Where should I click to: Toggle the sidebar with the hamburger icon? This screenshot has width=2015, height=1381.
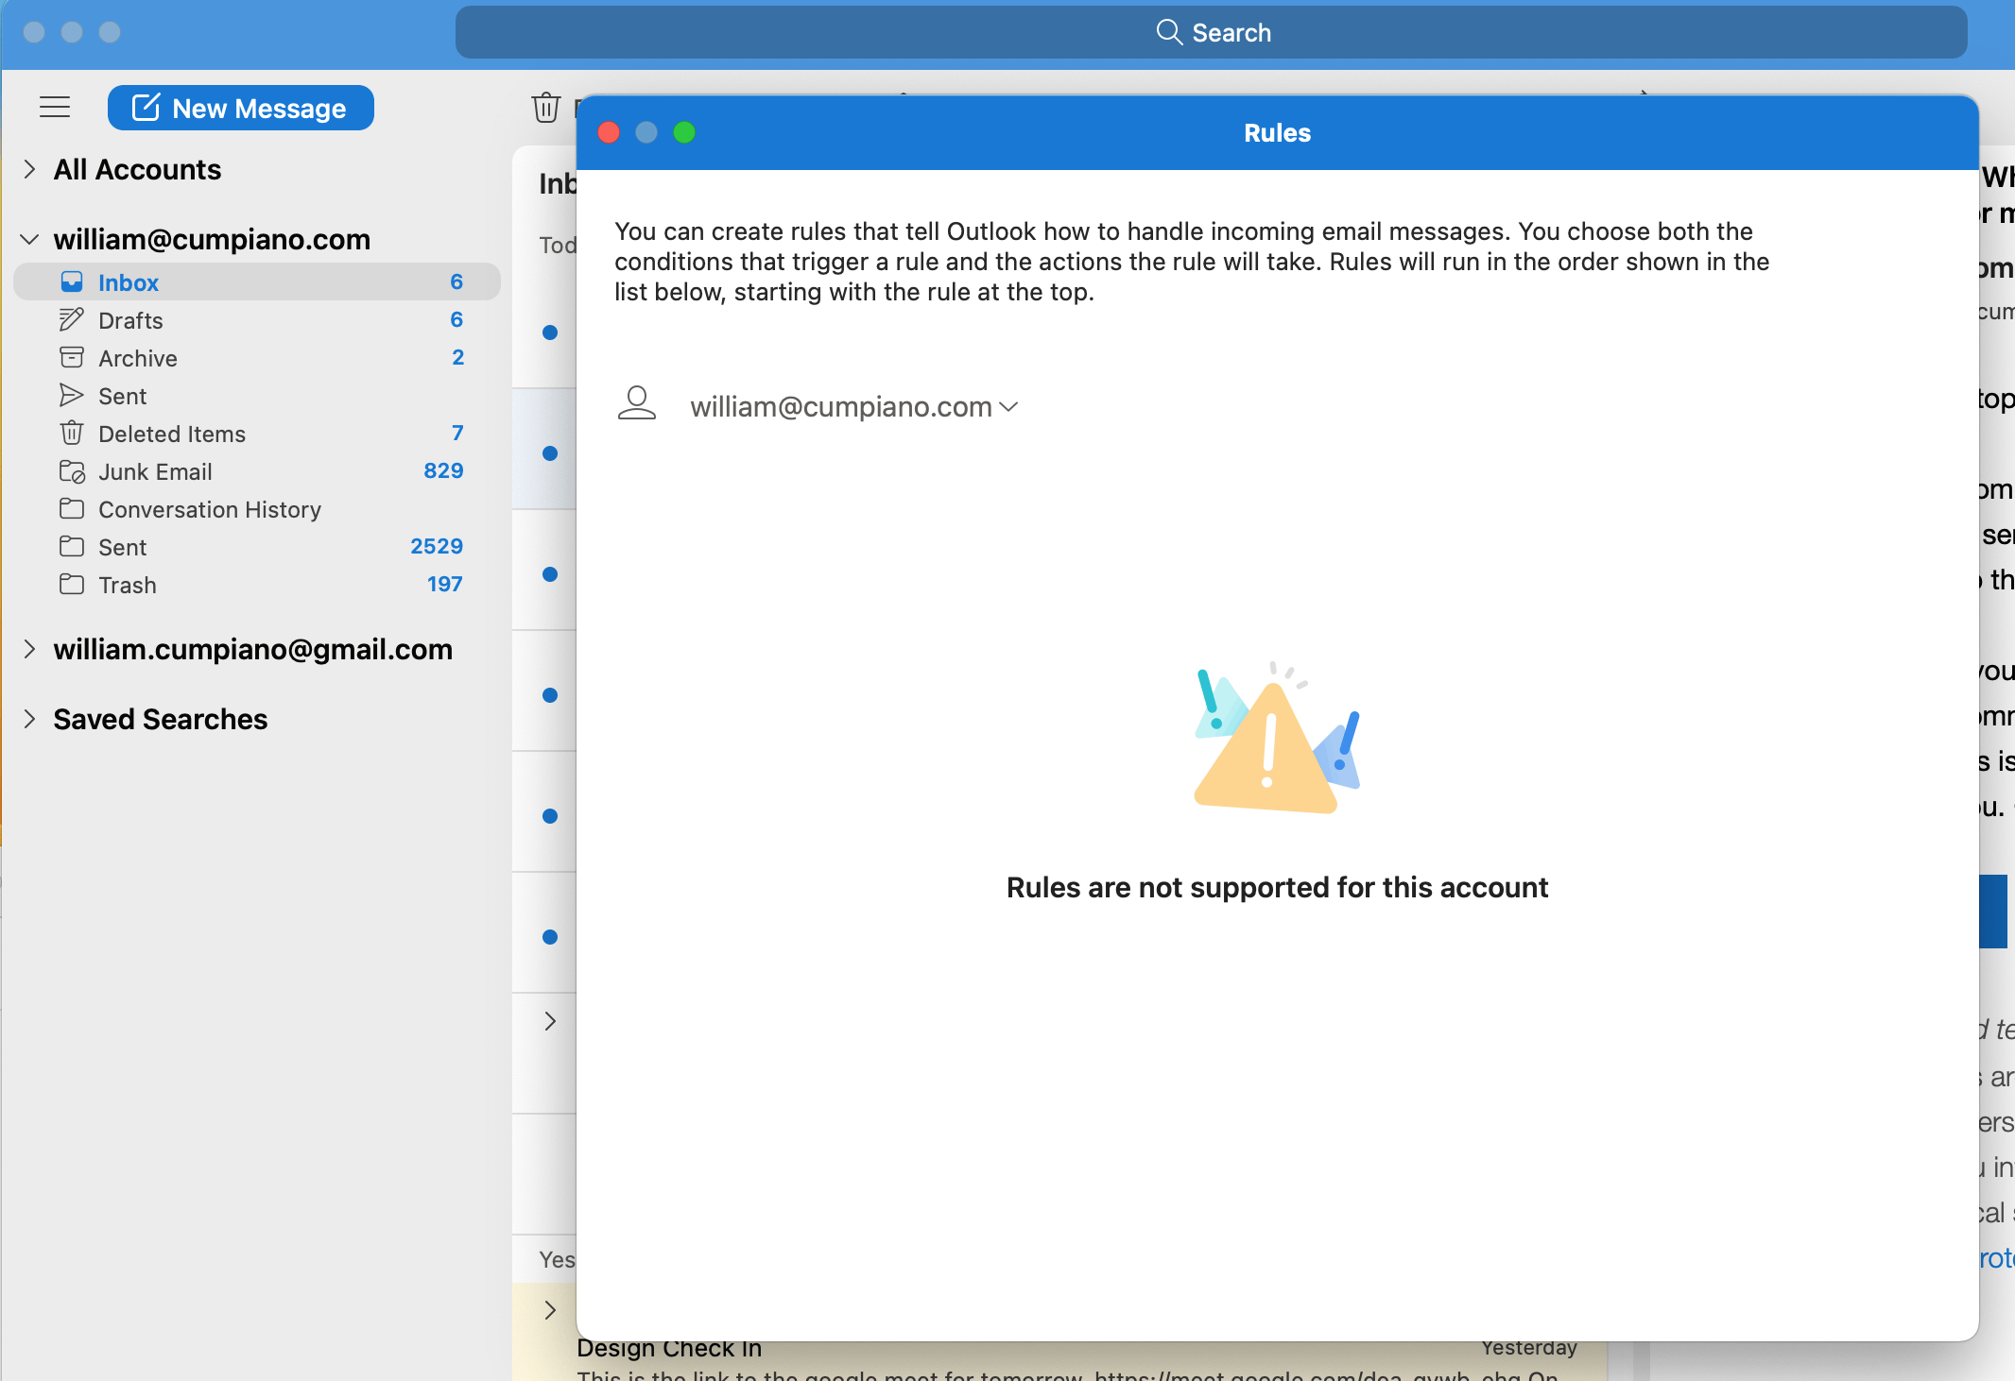click(55, 108)
